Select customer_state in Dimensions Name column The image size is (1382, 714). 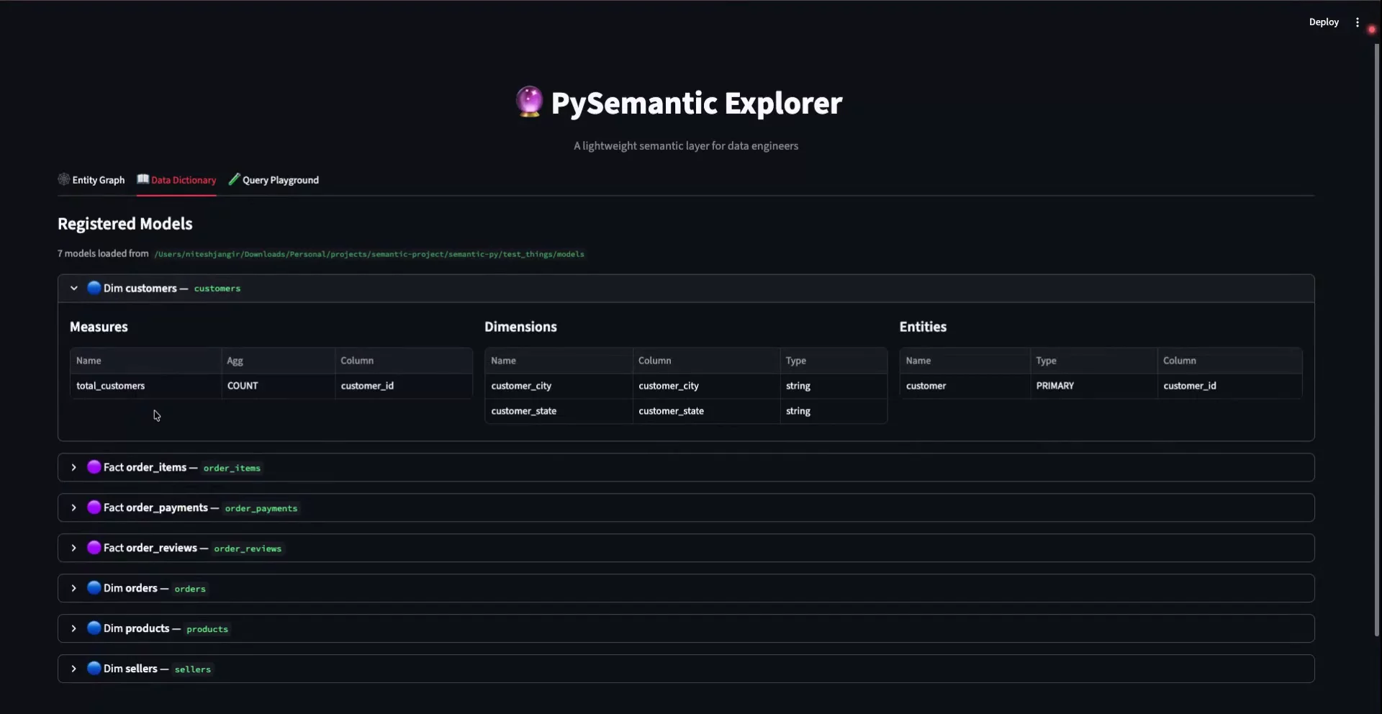coord(559,411)
